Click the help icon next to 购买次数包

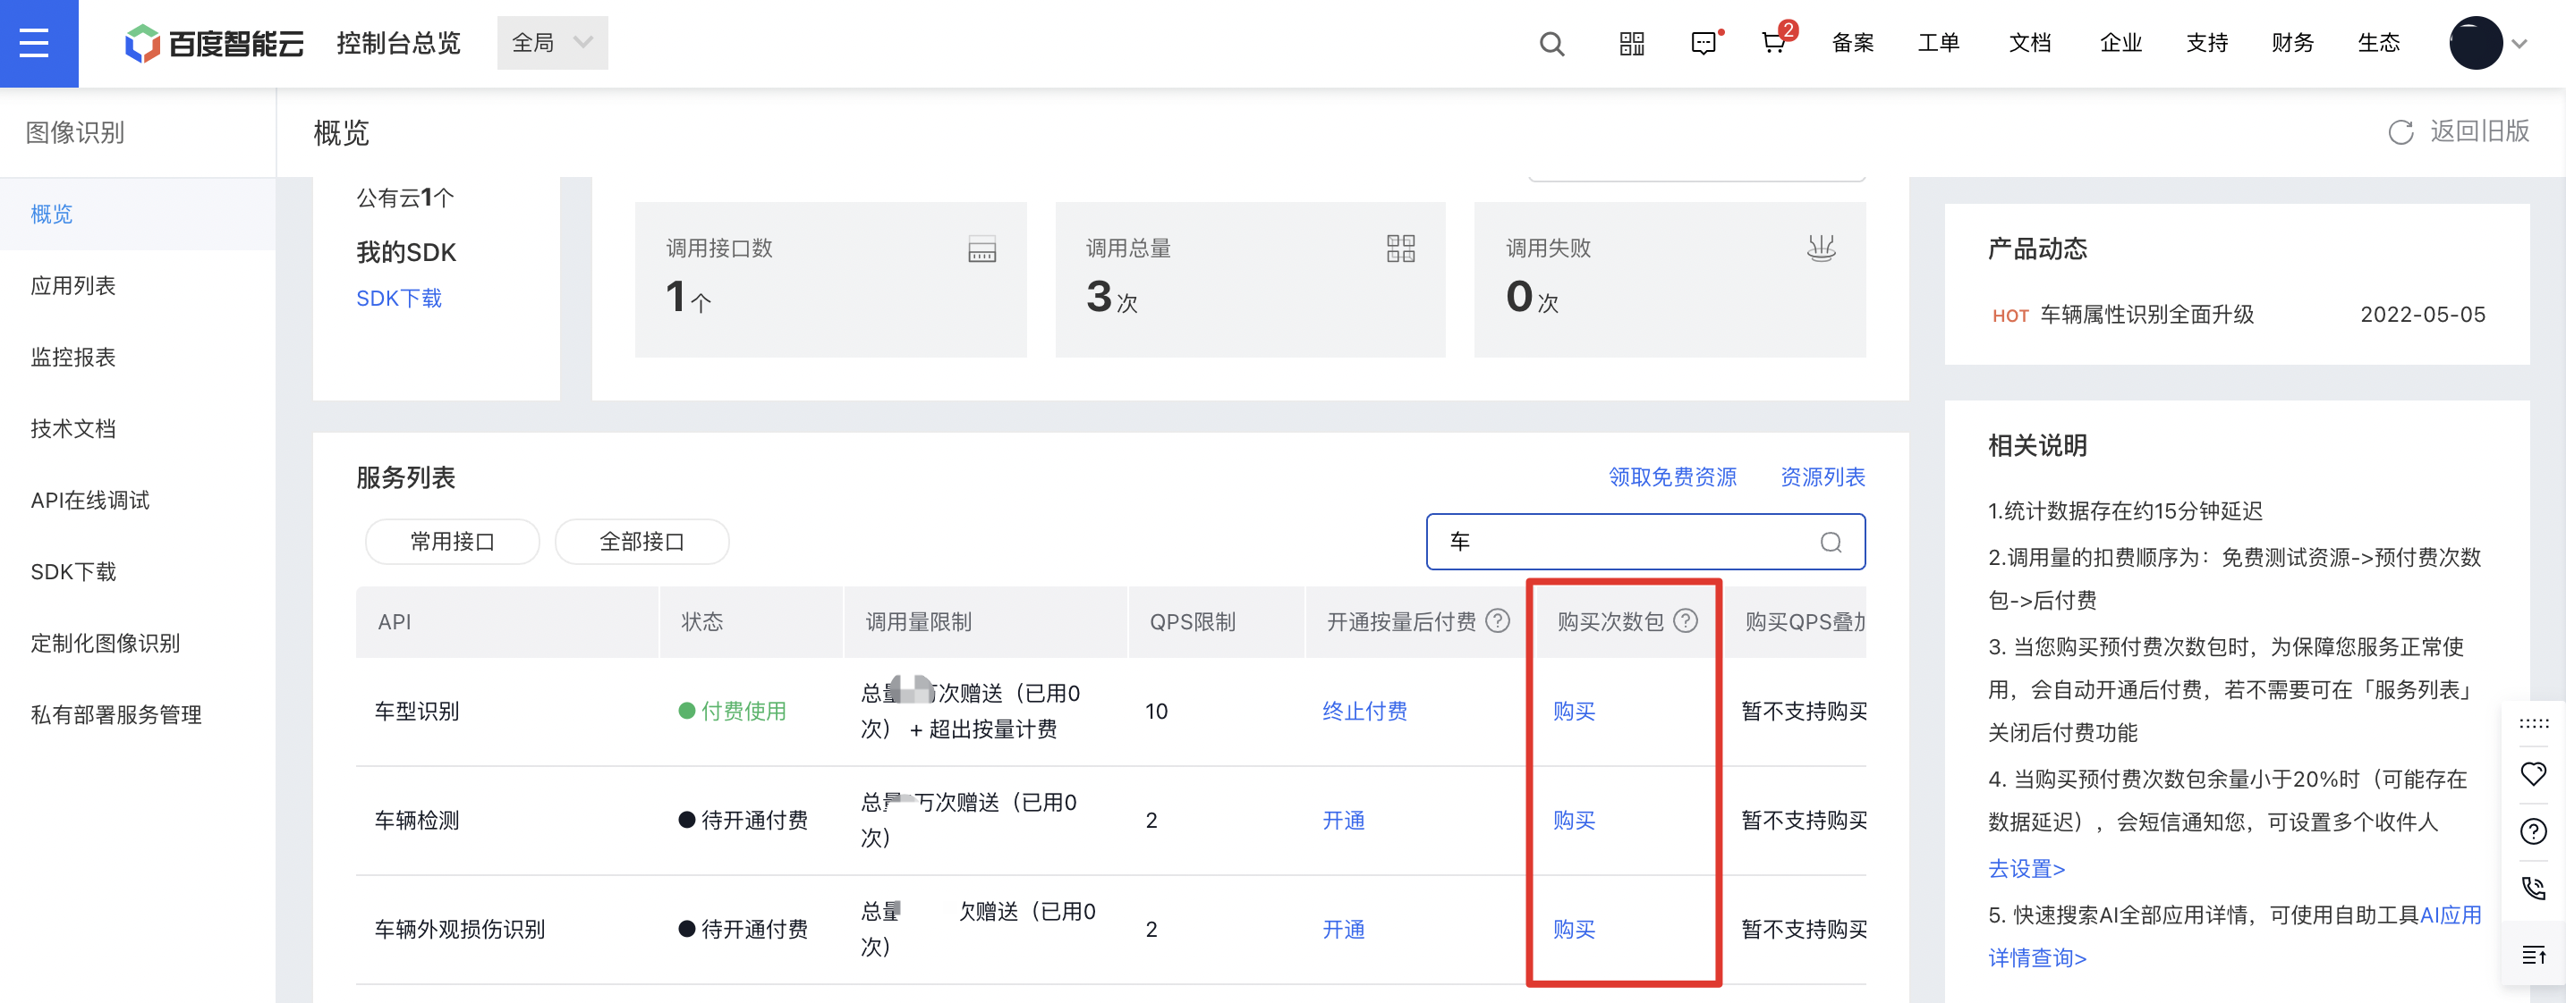point(1685,621)
